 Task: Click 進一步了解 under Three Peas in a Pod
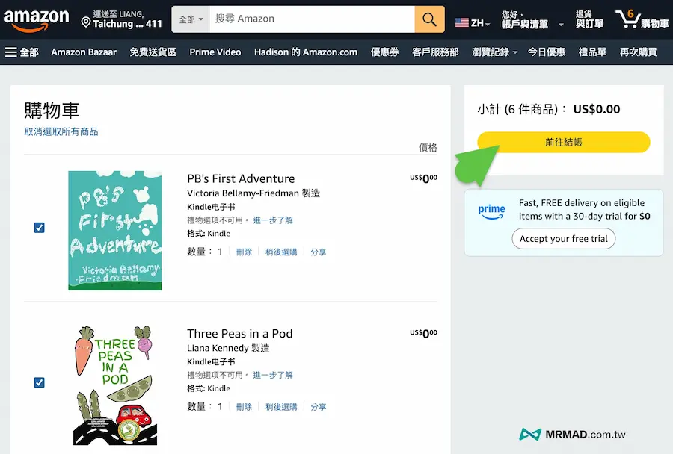click(x=272, y=375)
